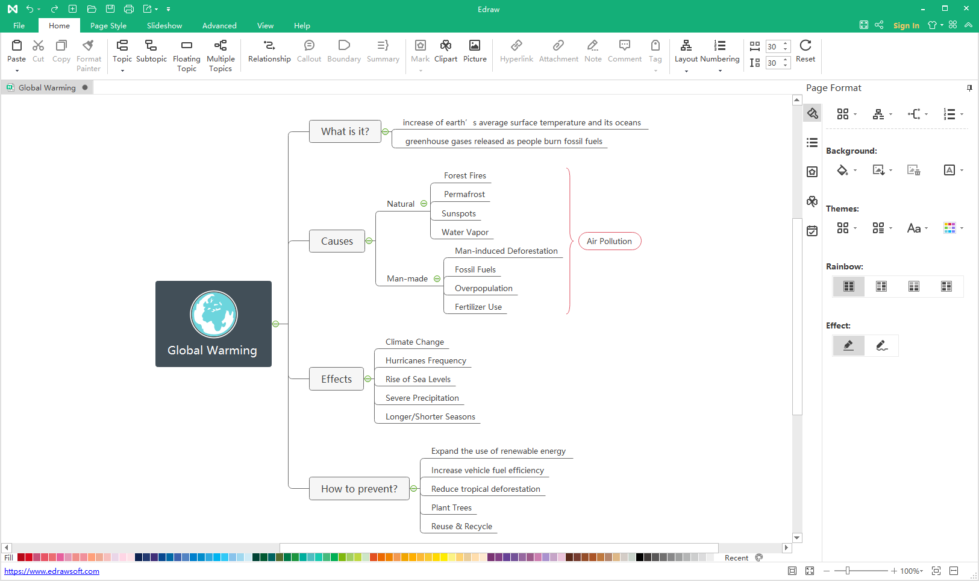979x581 pixels.
Task: Pick the red swatch in color bar
Action: 21,557
